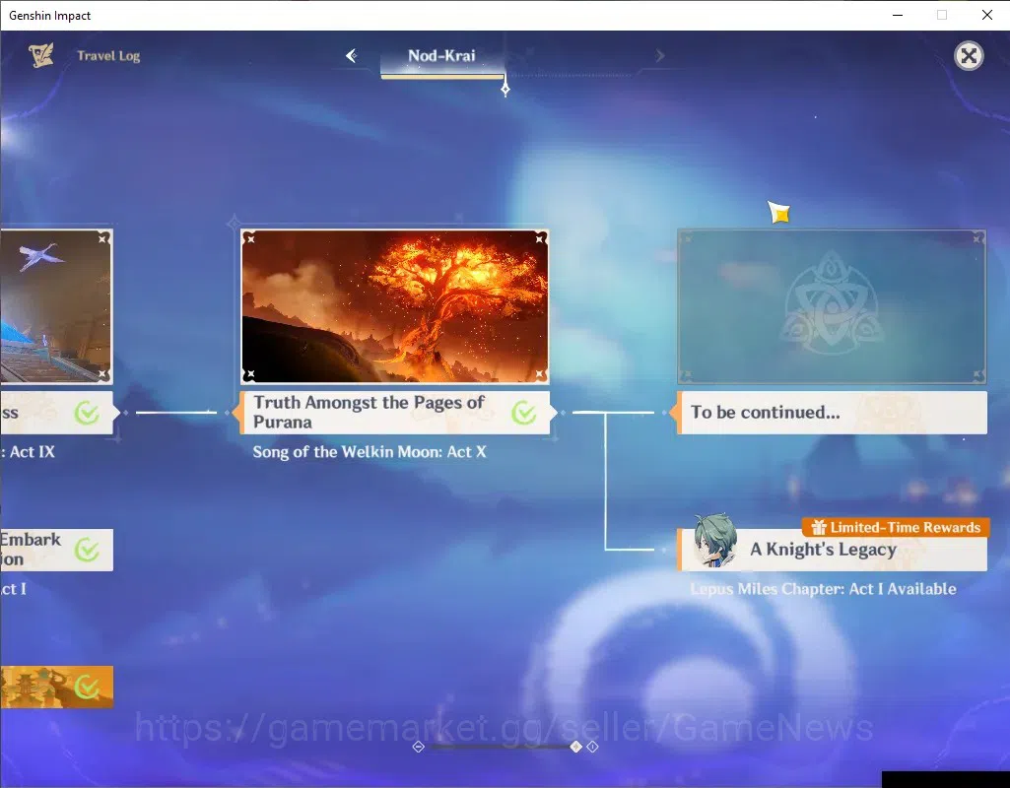Viewport: 1010px width, 788px height.
Task: Click the left end marker of the bottom scrollbar
Action: coord(418,747)
